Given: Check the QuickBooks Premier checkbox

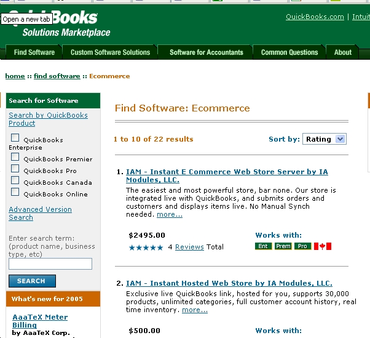Looking at the screenshot, I should click(15, 157).
